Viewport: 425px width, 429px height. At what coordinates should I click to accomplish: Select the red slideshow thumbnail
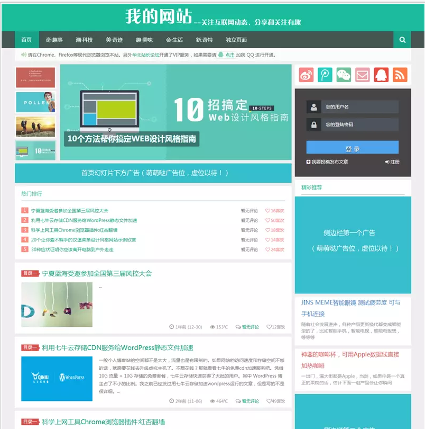(x=35, y=78)
